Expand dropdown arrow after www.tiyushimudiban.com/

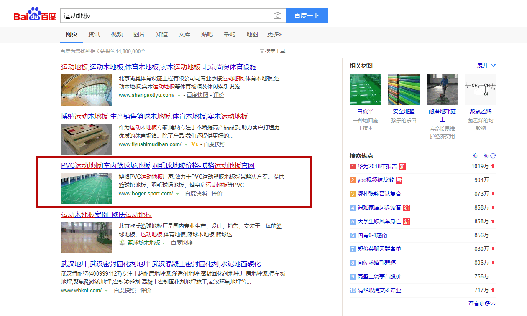(x=186, y=145)
